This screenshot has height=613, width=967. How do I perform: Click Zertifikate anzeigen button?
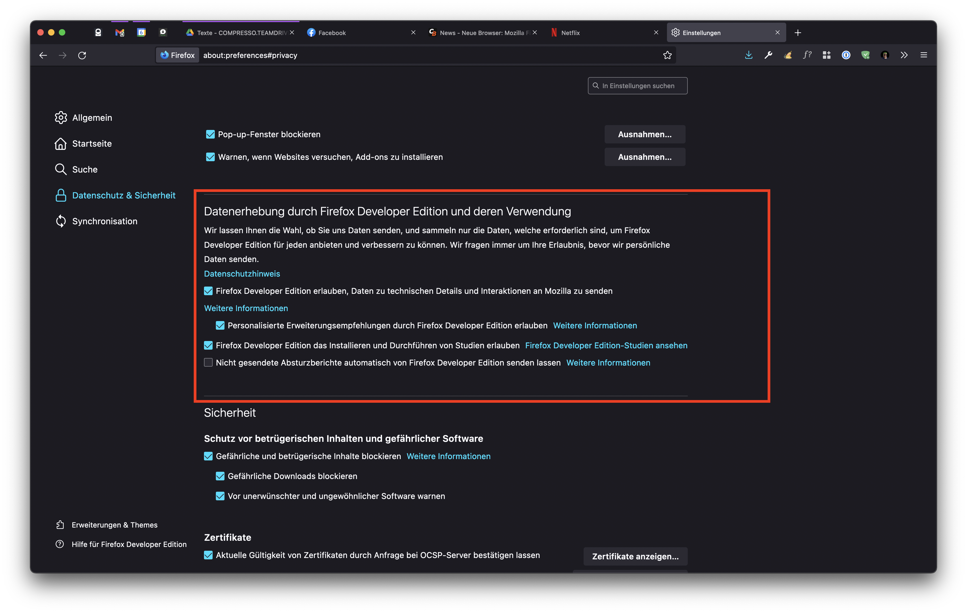click(x=635, y=556)
